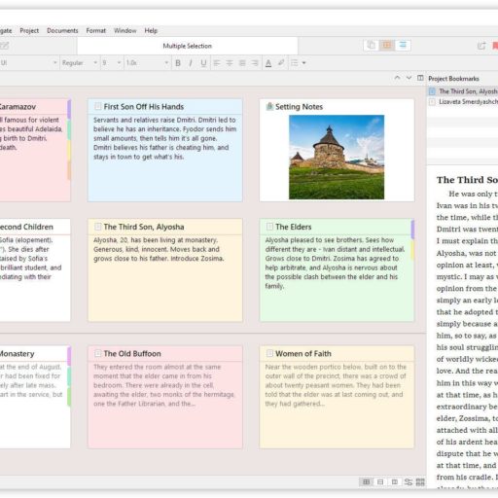This screenshot has height=498, width=498.
Task: Open the text color tool
Action: 268,63
